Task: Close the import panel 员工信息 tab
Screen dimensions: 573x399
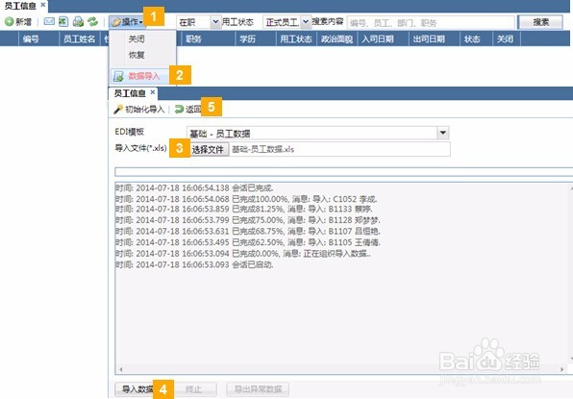Action: pos(153,92)
